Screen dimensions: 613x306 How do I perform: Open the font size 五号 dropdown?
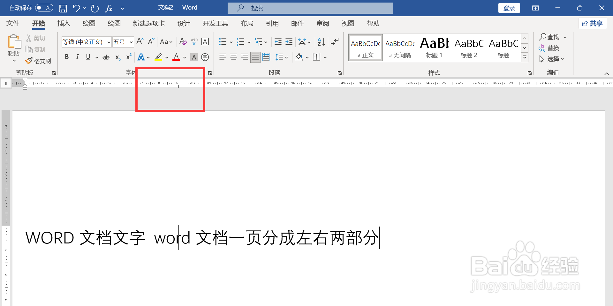(x=131, y=42)
